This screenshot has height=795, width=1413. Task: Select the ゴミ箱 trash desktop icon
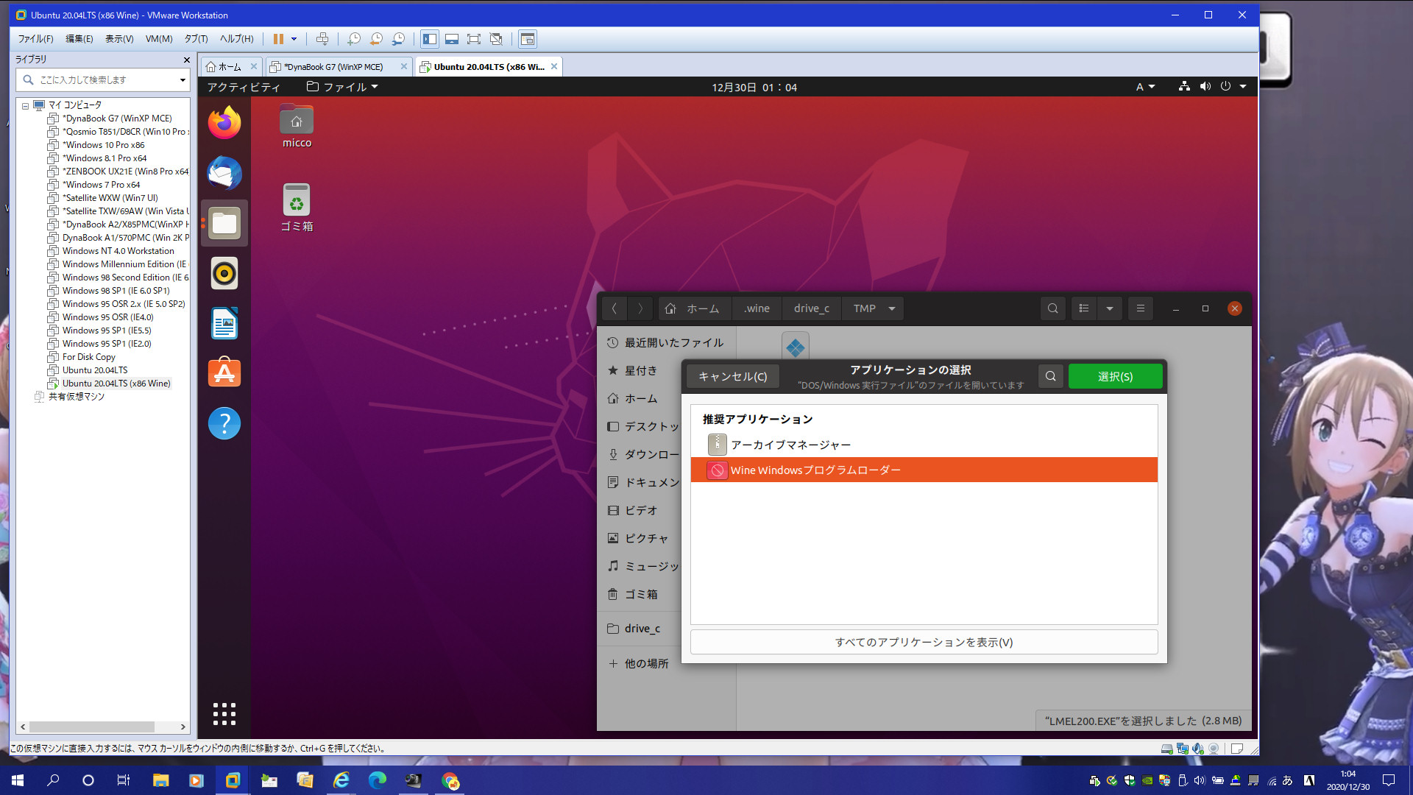click(297, 208)
